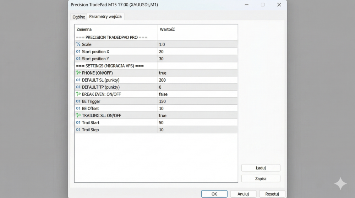Click the integer icon beside BE Offset
The width and height of the screenshot is (355, 198).
pyautogui.click(x=78, y=108)
